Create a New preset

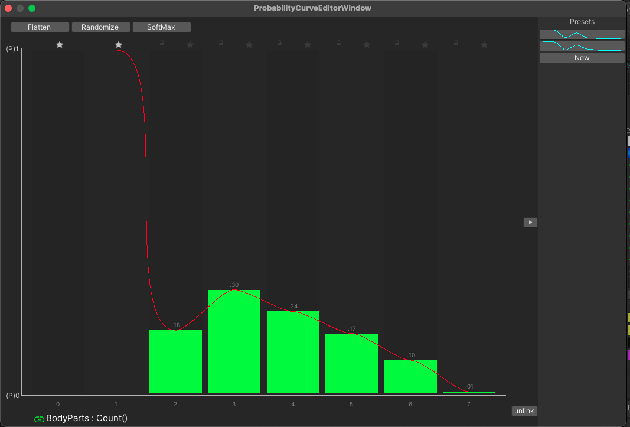pyautogui.click(x=582, y=58)
